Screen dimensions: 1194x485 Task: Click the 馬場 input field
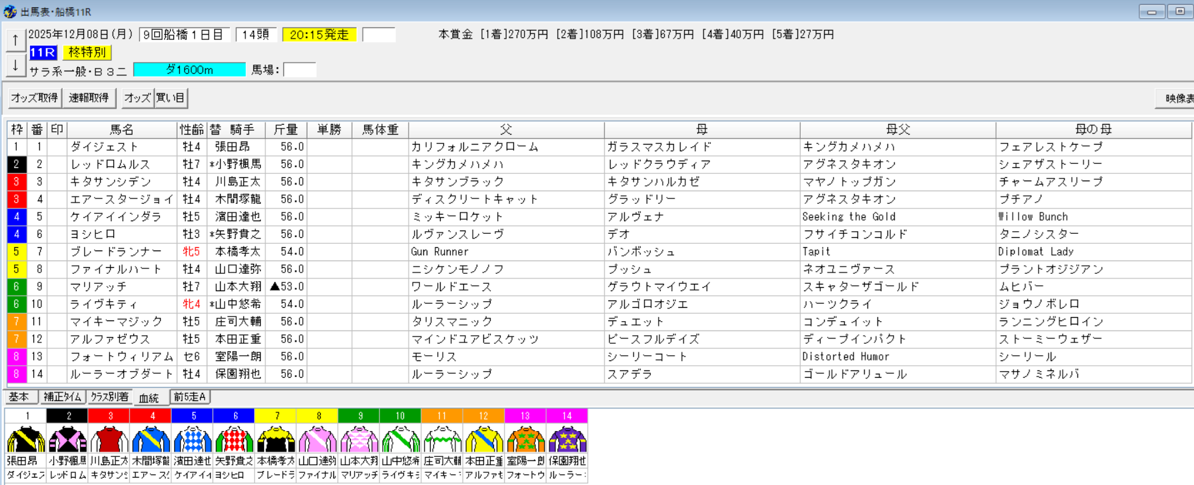(x=299, y=70)
